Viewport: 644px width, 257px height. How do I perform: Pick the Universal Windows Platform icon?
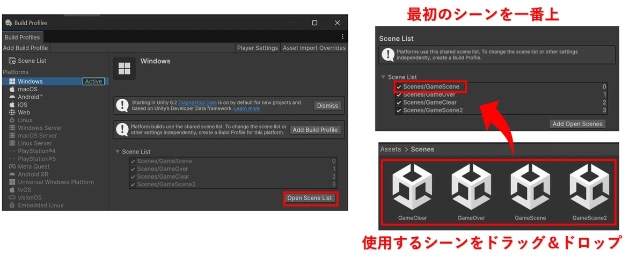[x=12, y=182]
